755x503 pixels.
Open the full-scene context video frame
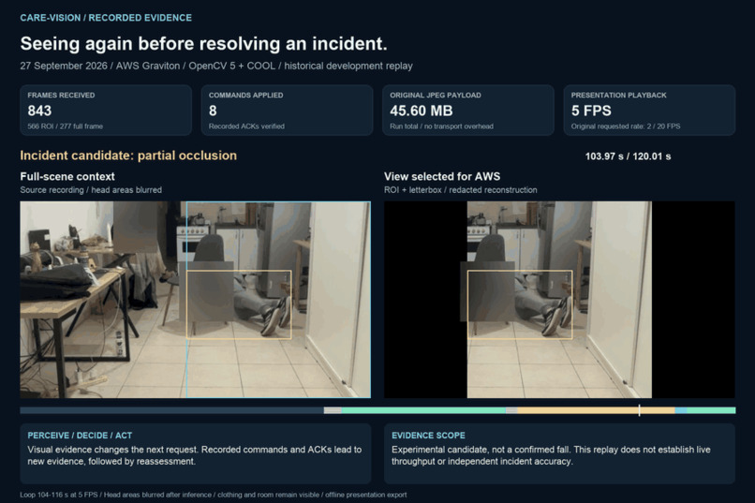click(196, 300)
